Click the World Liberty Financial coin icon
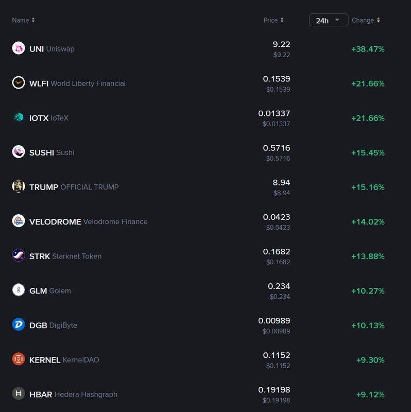Viewport: 411px width, 412px height. 19,83
